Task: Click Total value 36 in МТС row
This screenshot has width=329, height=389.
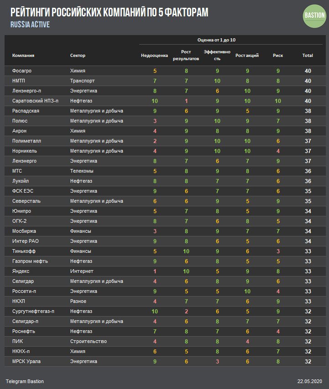Action: pos(308,171)
